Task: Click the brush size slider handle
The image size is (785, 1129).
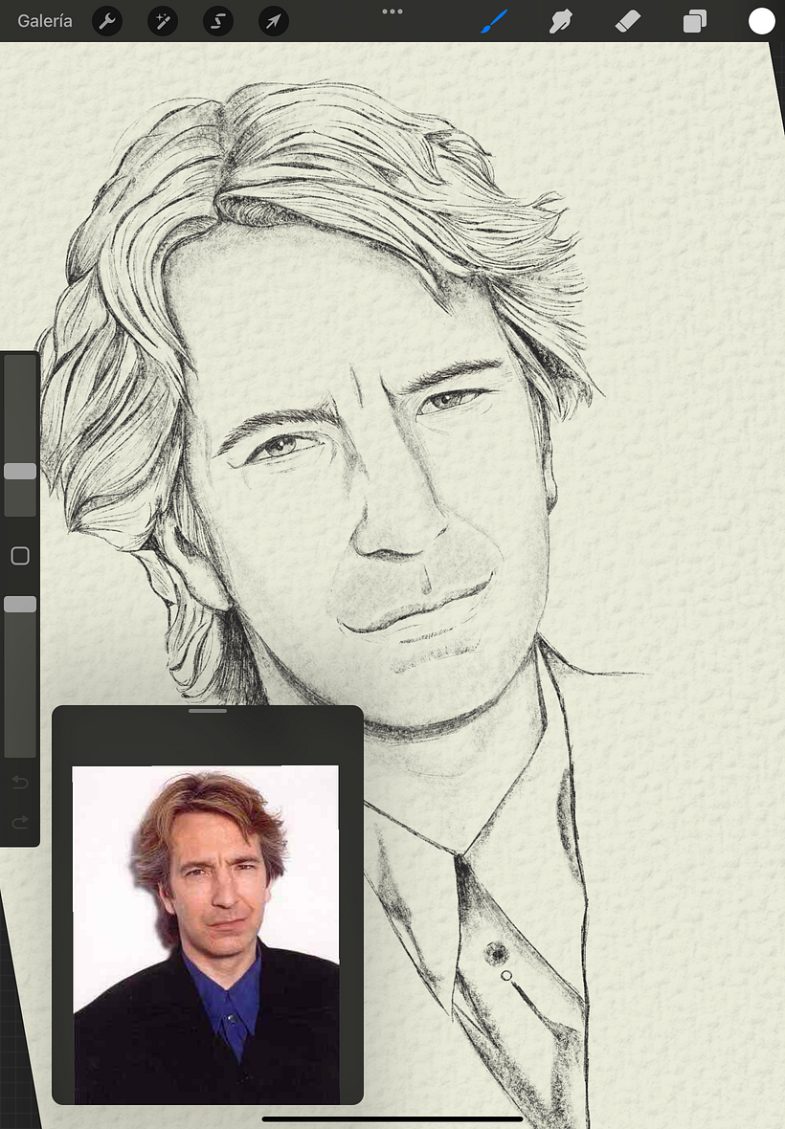Action: (20, 472)
